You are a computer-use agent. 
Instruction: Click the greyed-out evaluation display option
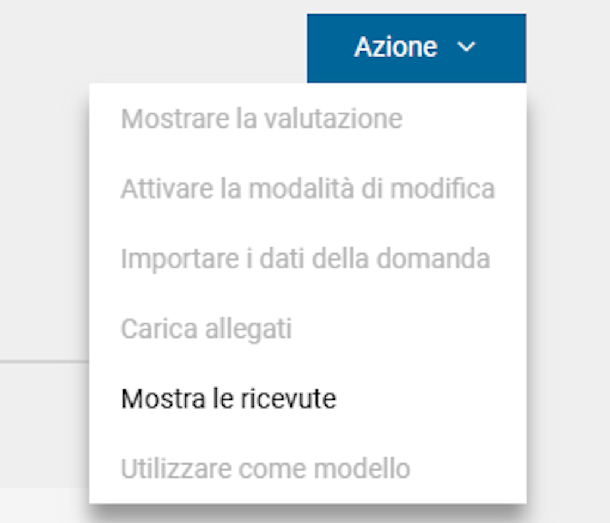(262, 119)
